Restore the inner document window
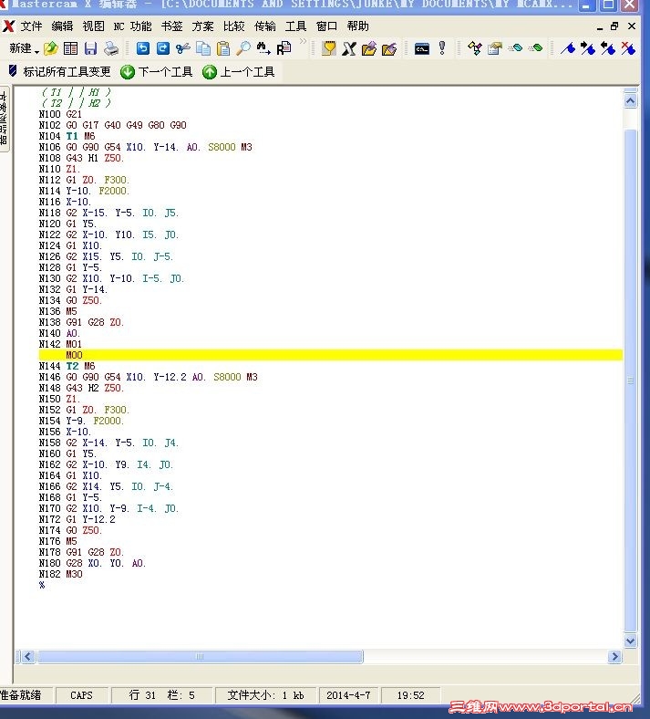The image size is (650, 719). (x=614, y=26)
